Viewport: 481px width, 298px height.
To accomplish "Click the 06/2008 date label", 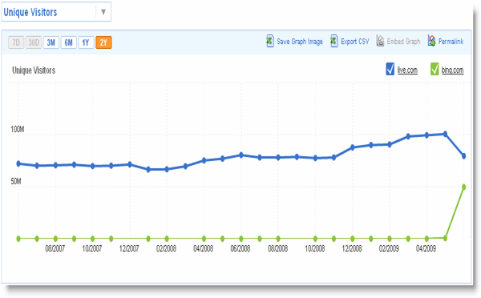I will [240, 248].
